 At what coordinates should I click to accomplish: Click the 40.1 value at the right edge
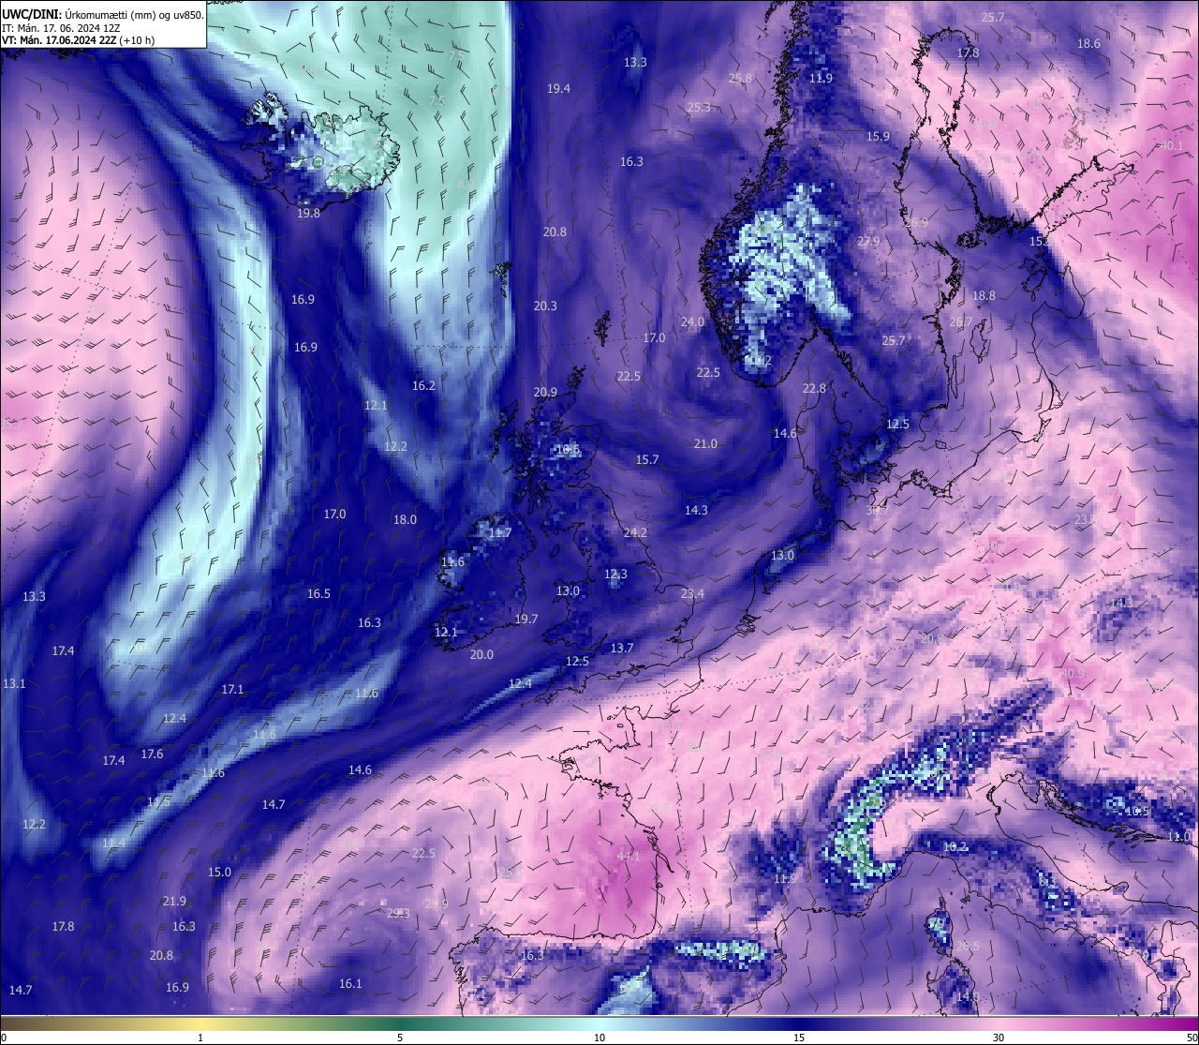[x=1172, y=145]
